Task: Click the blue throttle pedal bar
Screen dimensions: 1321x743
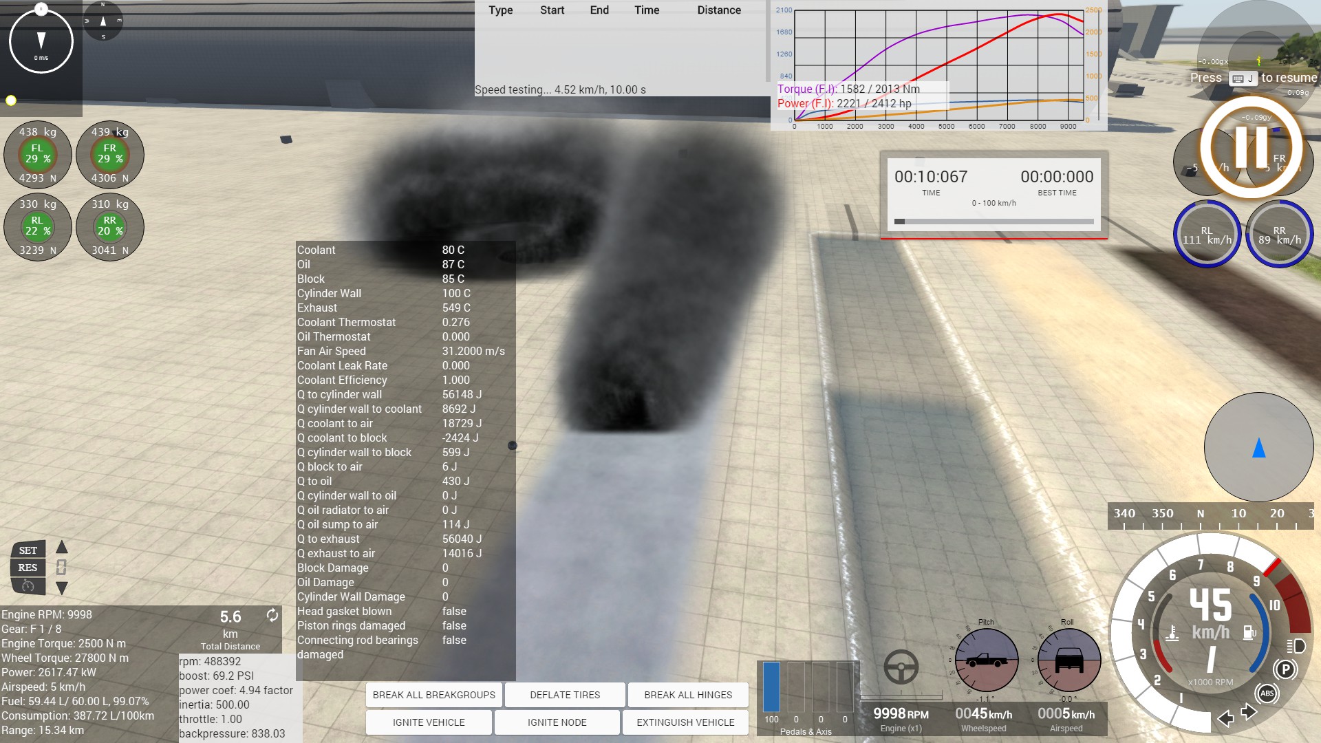Action: click(771, 687)
